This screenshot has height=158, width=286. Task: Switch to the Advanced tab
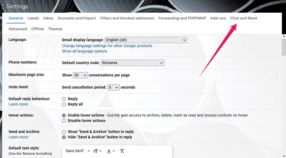pyautogui.click(x=18, y=29)
